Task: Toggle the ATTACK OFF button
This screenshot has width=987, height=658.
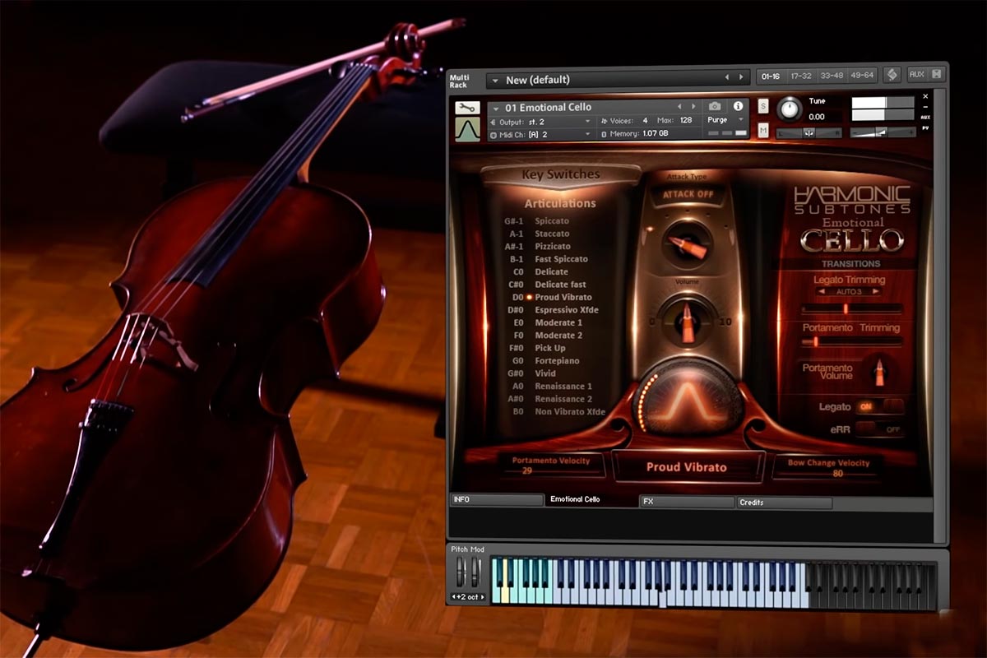Action: (x=688, y=194)
